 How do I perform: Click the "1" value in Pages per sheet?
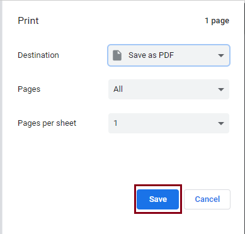coord(115,123)
